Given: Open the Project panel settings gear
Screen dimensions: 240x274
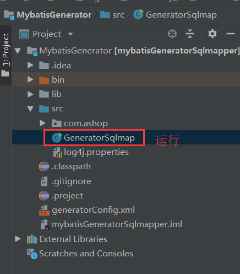Looking at the screenshot, I should click(x=212, y=34).
